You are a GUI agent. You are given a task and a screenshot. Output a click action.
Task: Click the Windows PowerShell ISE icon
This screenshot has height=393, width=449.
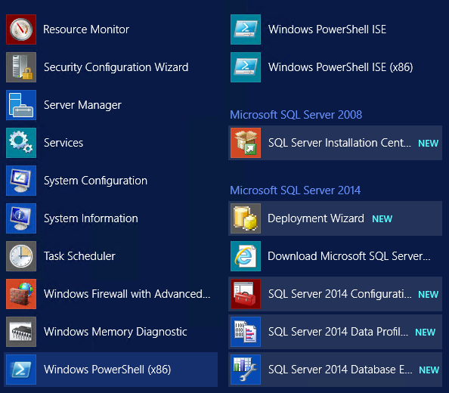click(x=246, y=29)
